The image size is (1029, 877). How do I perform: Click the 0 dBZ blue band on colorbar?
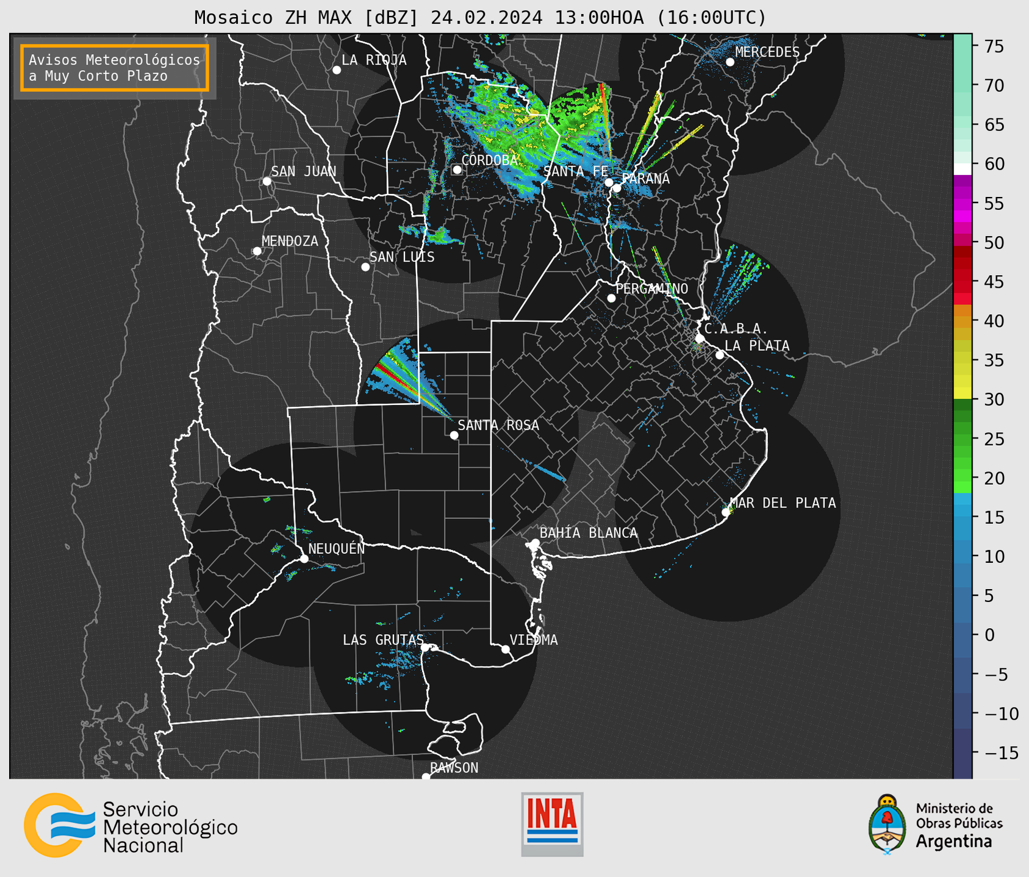pyautogui.click(x=963, y=635)
